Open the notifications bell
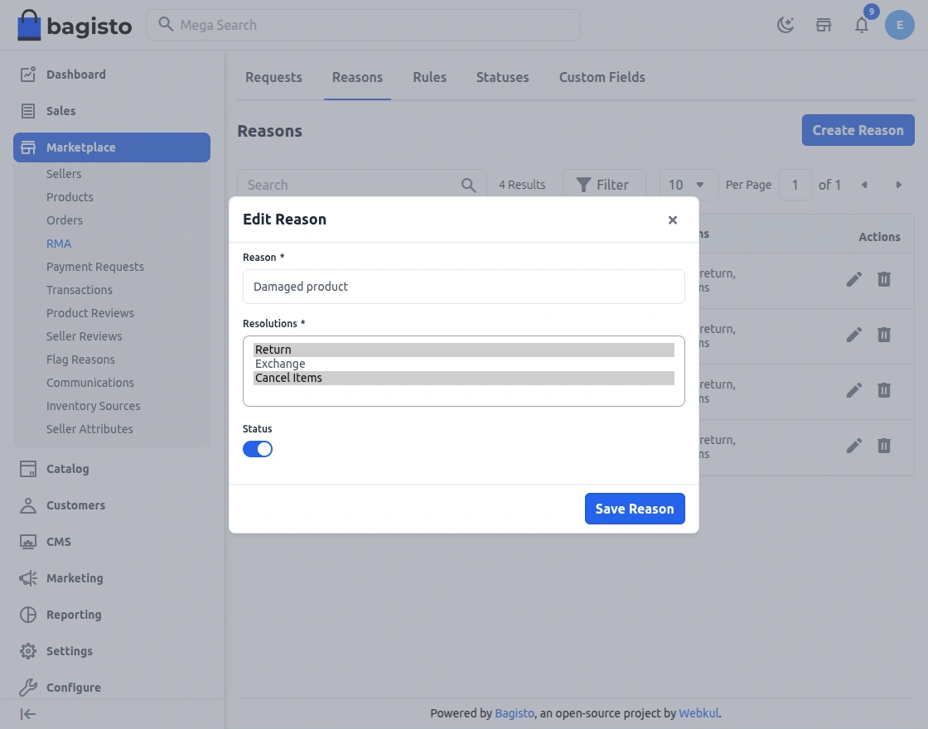The height and width of the screenshot is (729, 928). (862, 26)
